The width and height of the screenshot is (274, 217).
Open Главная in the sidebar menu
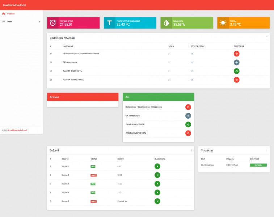coord(10,14)
